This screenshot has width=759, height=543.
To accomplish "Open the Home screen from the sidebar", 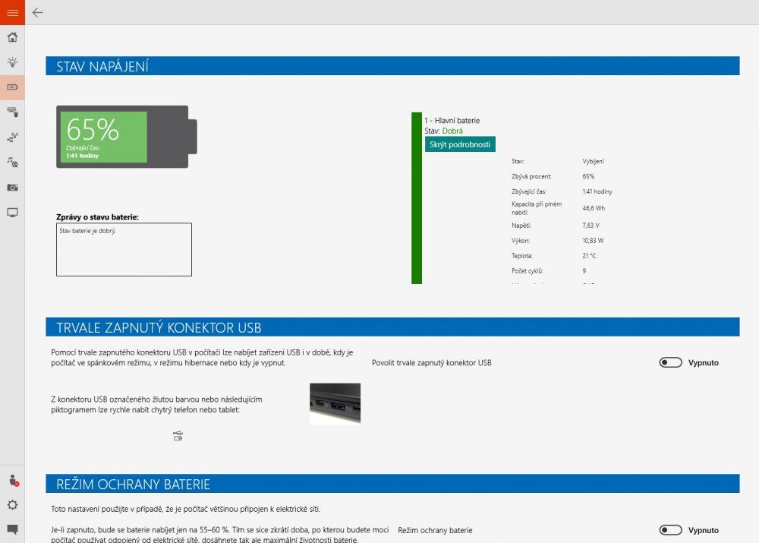I will (12, 36).
